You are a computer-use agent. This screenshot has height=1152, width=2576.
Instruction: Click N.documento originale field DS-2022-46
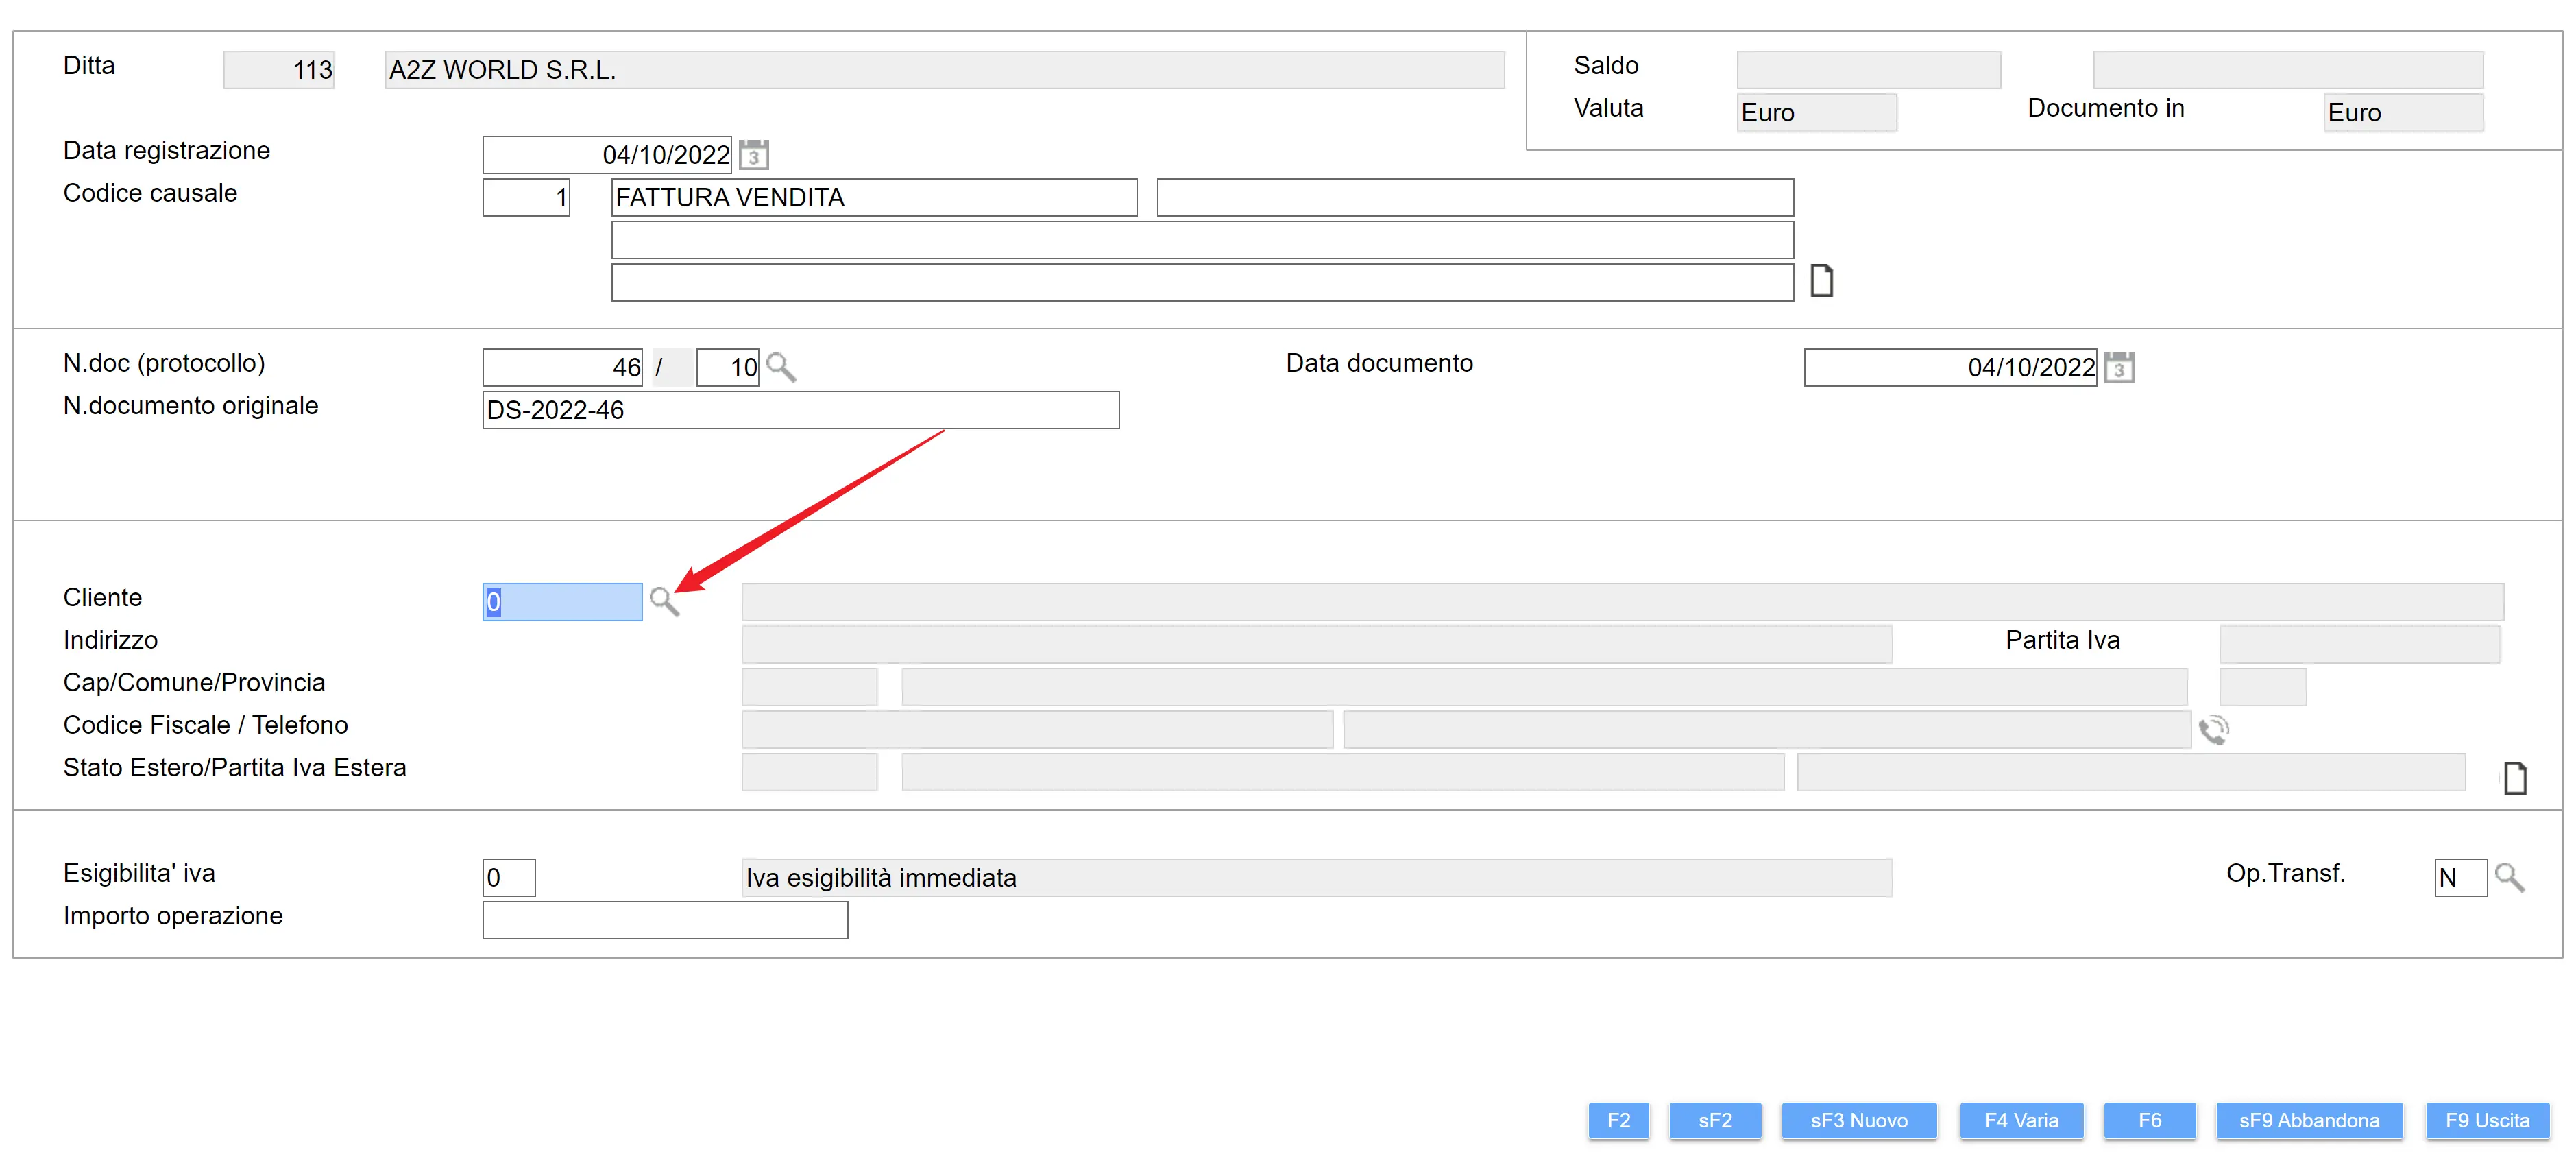tap(800, 410)
